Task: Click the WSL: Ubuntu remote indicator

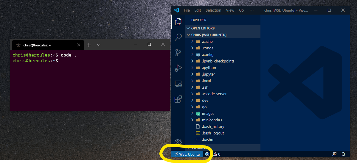Action: 187,154
